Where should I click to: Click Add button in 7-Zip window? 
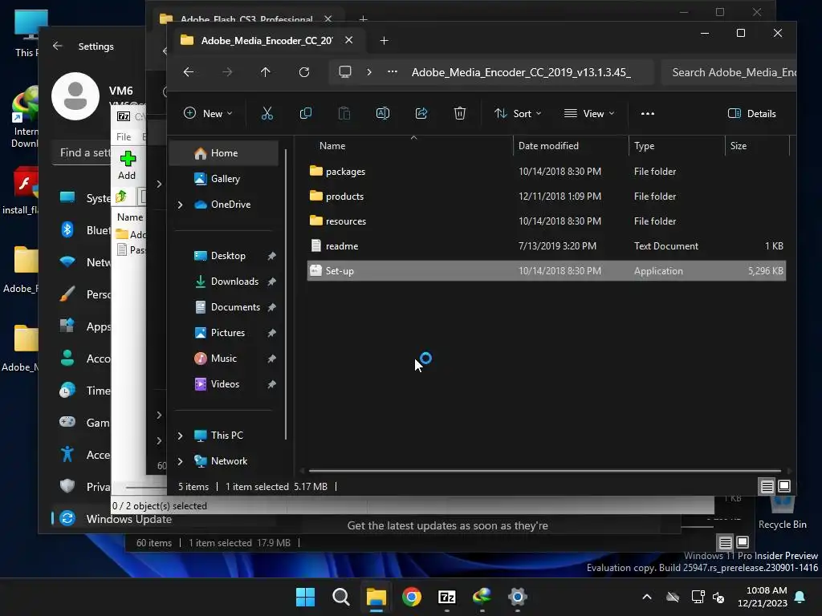[127, 165]
